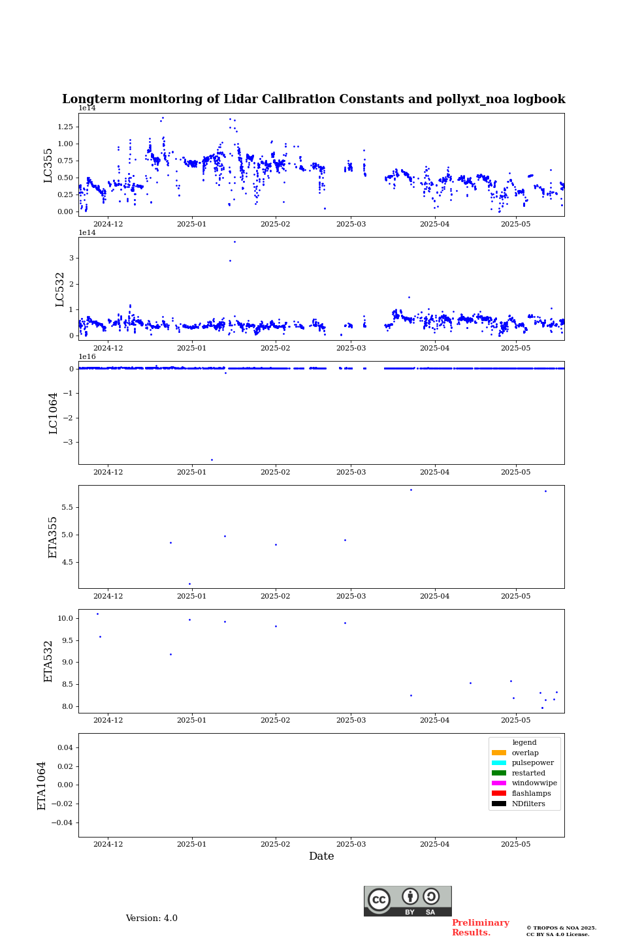The height and width of the screenshot is (940, 627).
Task: Click the 2025-01 date tick under the LC1064 plot
Action: (191, 472)
